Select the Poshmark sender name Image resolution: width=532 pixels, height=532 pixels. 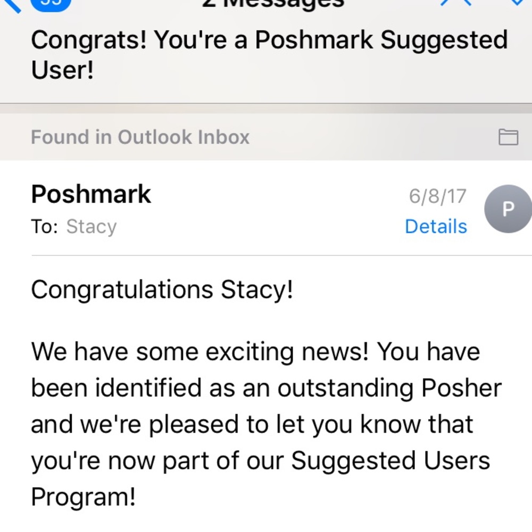[91, 194]
